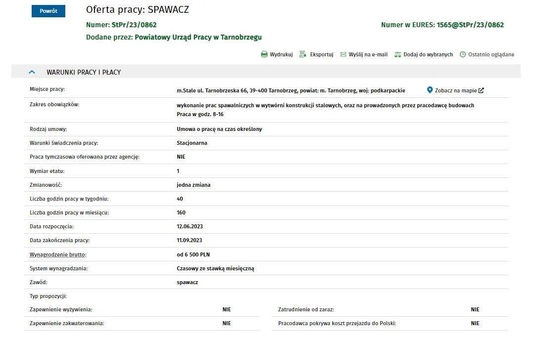The width and height of the screenshot is (539, 337).
Task: Go back using the Powrót button
Action: 48,11
